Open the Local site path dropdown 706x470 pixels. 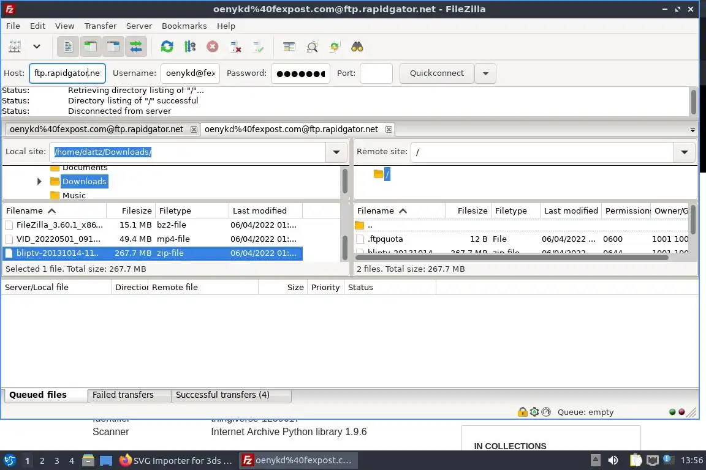pos(336,152)
